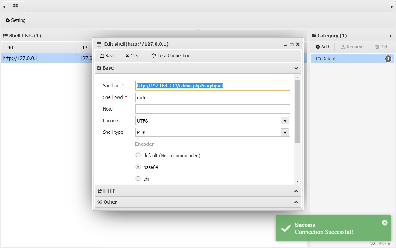Delete the category with Del
Viewport: 396px width, 248px height.
click(x=381, y=47)
